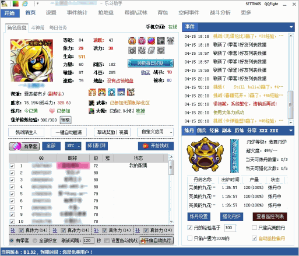This screenshot has width=299, height=256.
Task: Uncheck friend list row 5 checkbox
Action: (12, 194)
